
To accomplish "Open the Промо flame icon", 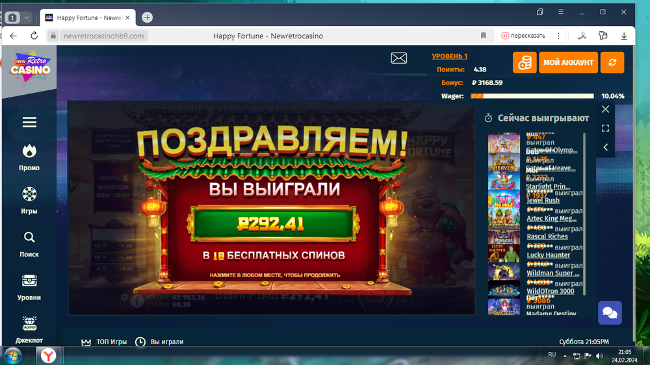I will pos(29,151).
